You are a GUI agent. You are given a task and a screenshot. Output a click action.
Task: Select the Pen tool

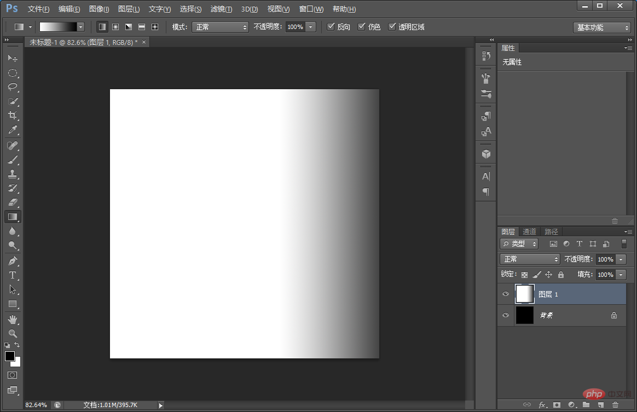coord(13,261)
